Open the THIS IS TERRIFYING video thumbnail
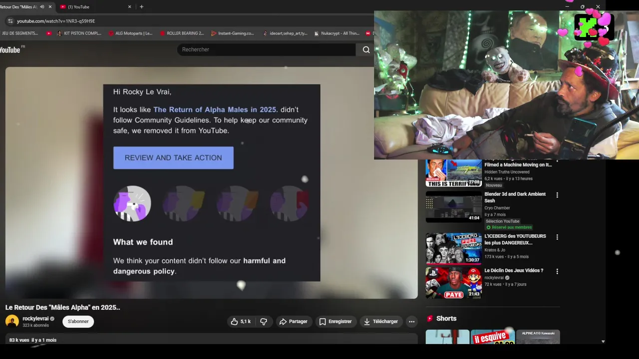 pyautogui.click(x=453, y=173)
